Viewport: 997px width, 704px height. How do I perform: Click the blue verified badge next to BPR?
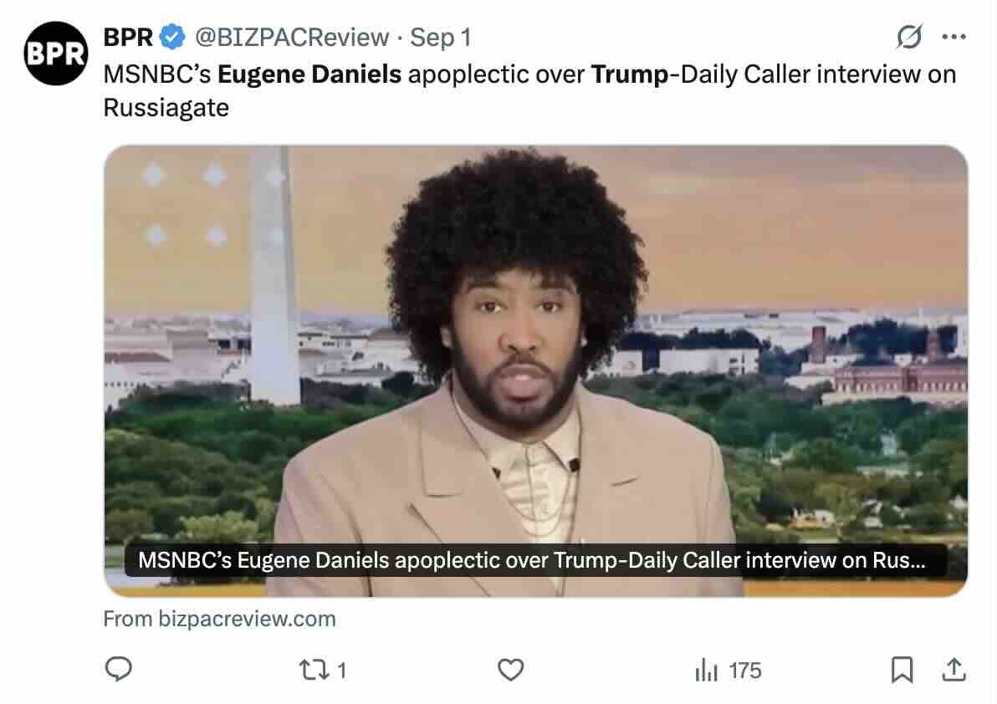[x=171, y=37]
